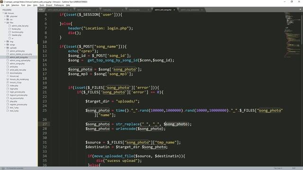Open the Help menu

tap(68, 5)
